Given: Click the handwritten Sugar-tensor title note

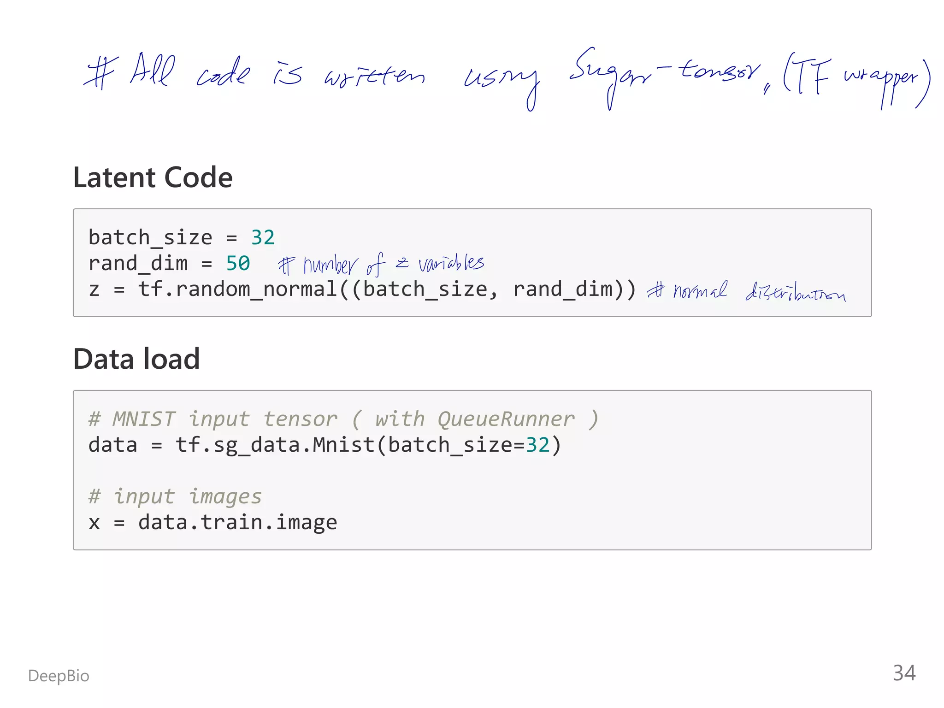Looking at the screenshot, I should 507,78.
